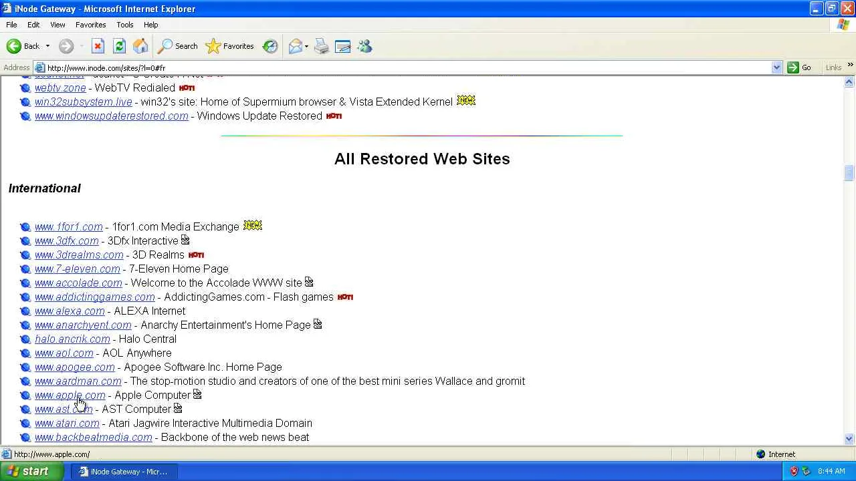Visit the halo.ancrik.com link
Image resolution: width=856 pixels, height=481 pixels.
point(72,339)
